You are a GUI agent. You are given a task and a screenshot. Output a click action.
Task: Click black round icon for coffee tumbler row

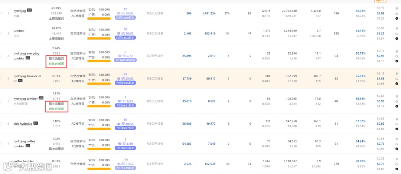pyautogui.click(x=397, y=169)
